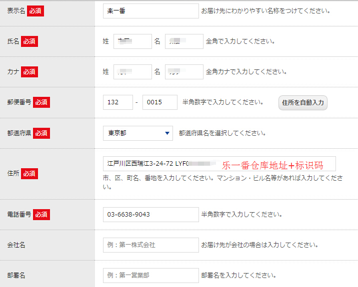Image resolution: width=358 pixels, height=287 pixels.
Task: Click the 会社名 row label
Action: click(x=16, y=245)
